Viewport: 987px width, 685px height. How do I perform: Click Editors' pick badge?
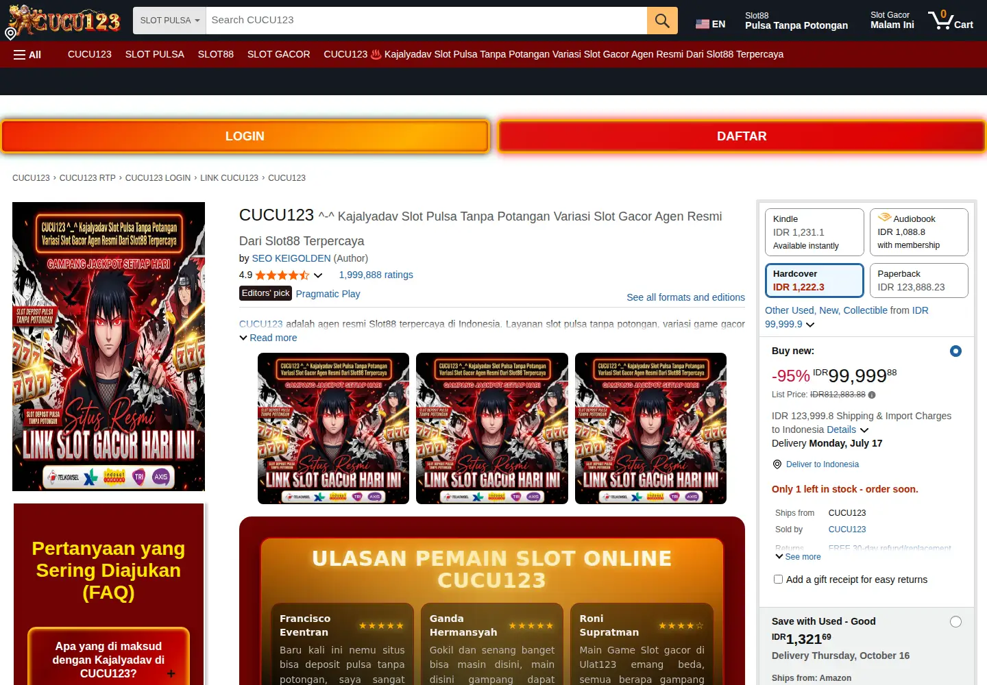266,293
